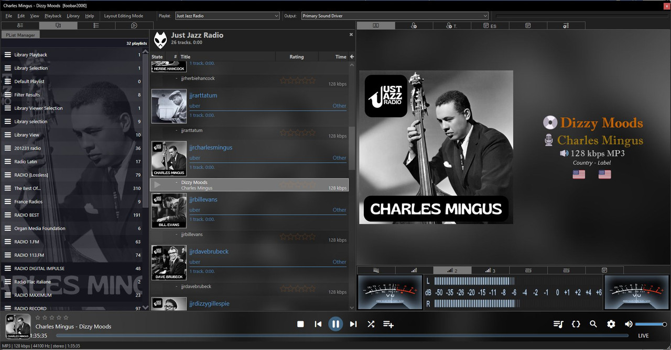Click the Other genre link for jjrarttatum
Viewport: 671px width, 350px height.
coord(339,106)
